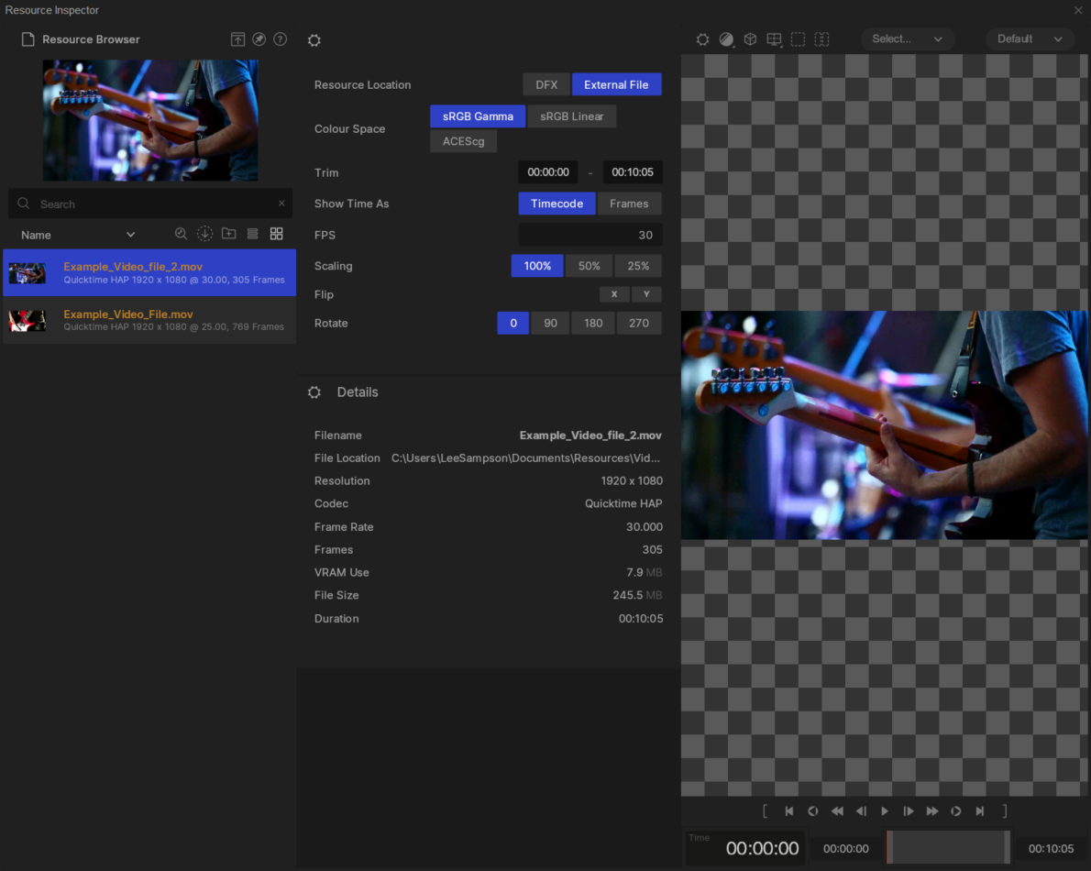Open the Name sort dropdown
Image resolution: width=1091 pixels, height=871 pixels.
[78, 235]
